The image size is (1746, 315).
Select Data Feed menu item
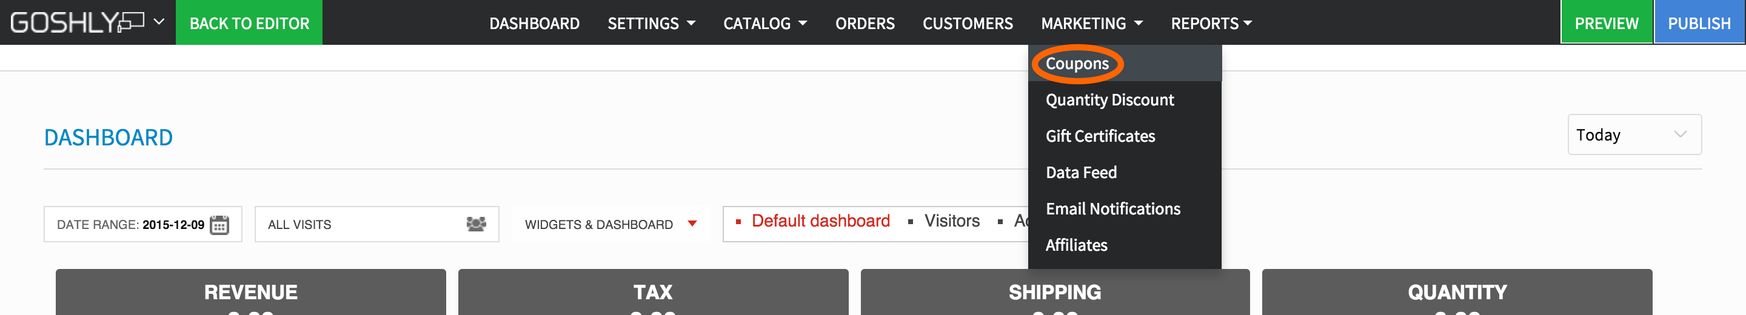[1081, 173]
